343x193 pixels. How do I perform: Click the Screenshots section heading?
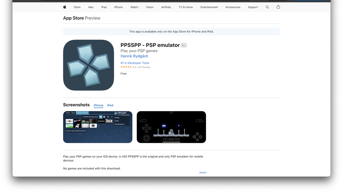[76, 105]
